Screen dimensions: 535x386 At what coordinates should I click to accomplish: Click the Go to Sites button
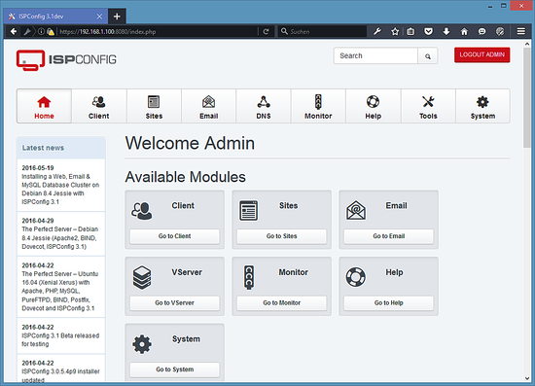pos(281,236)
